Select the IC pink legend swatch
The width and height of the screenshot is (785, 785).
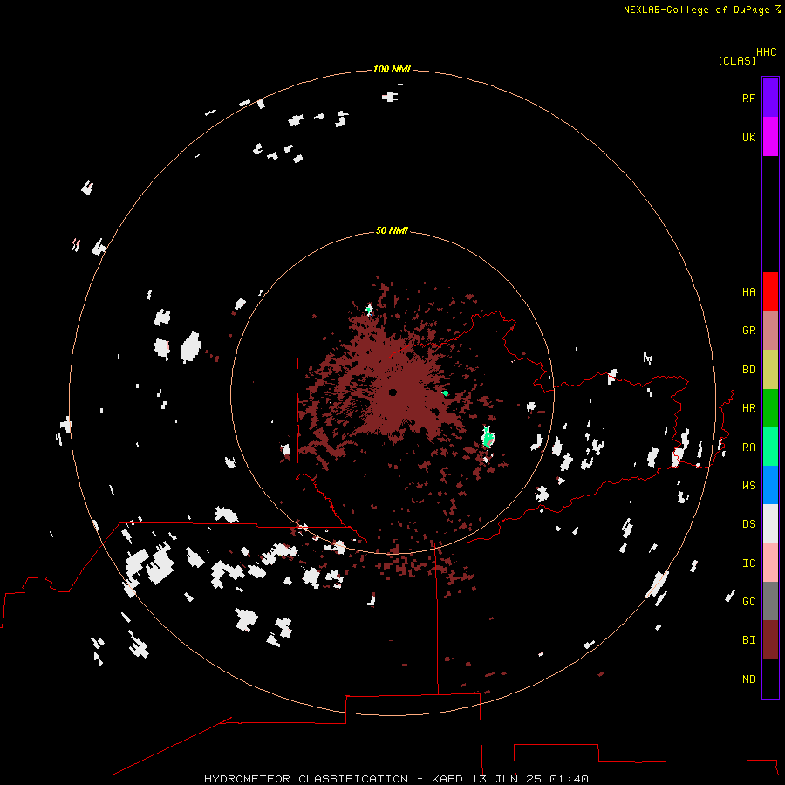point(770,563)
